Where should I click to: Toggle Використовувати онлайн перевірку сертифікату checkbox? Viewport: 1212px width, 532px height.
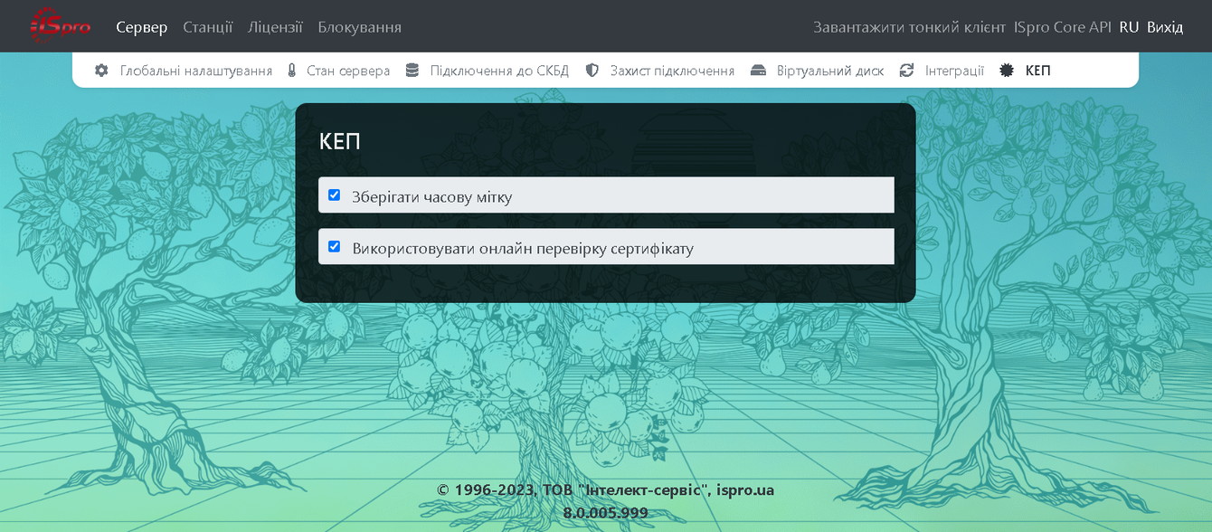[334, 247]
